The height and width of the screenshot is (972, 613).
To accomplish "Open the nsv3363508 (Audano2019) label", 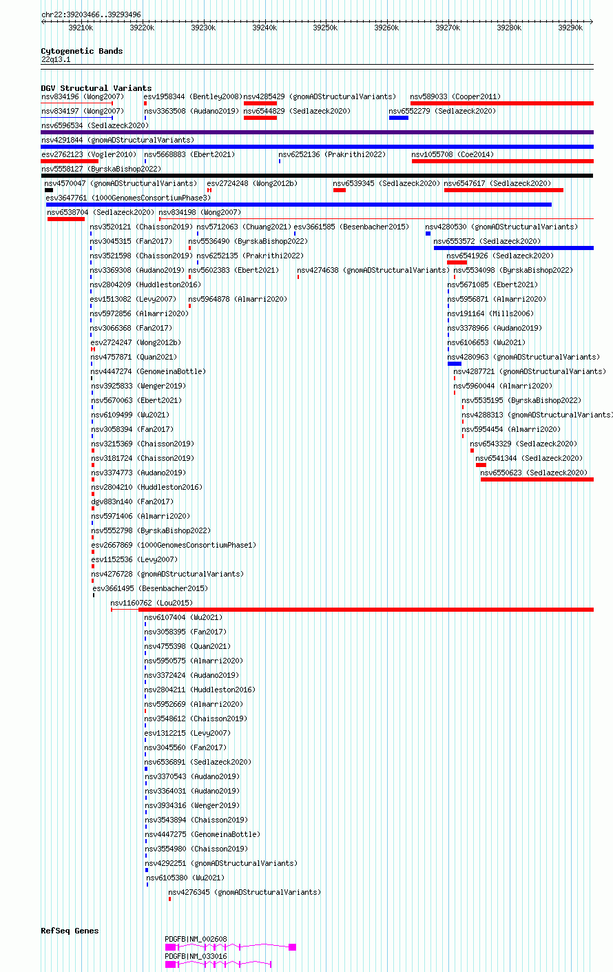I will 191,111.
